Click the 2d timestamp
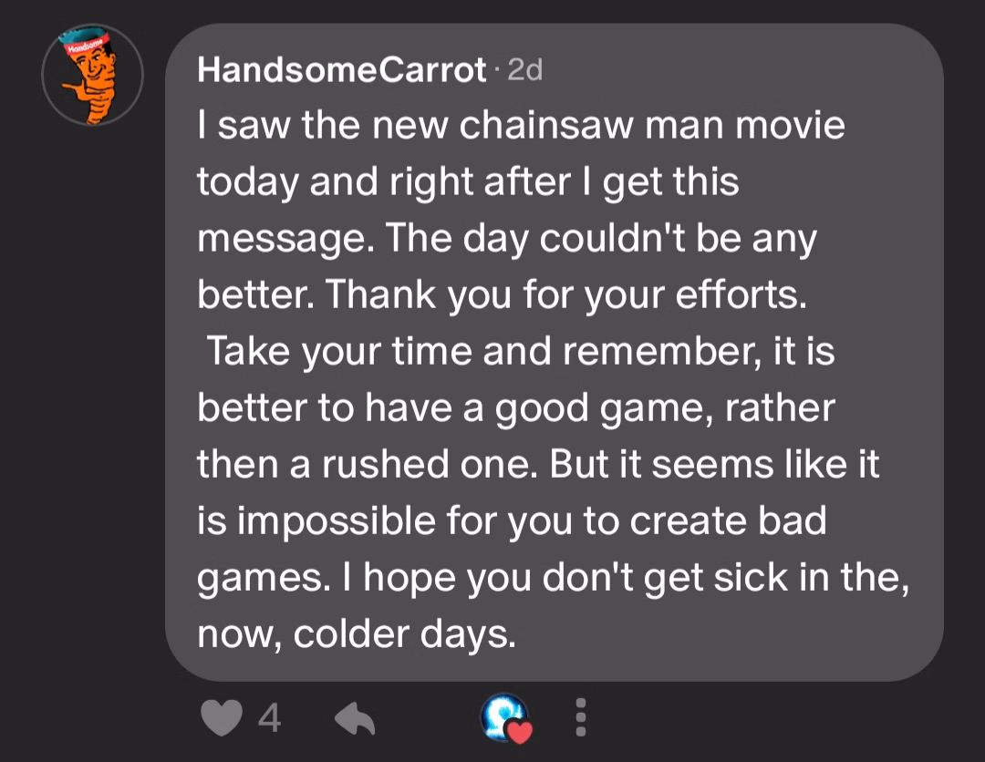 pos(524,69)
